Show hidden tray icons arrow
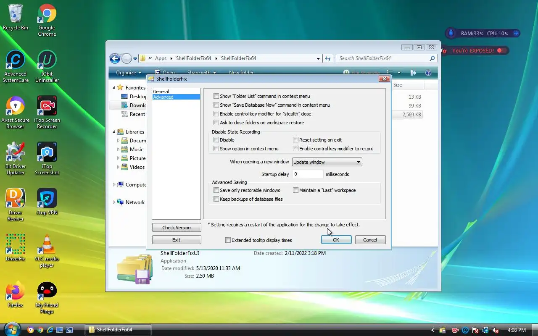 point(433,330)
